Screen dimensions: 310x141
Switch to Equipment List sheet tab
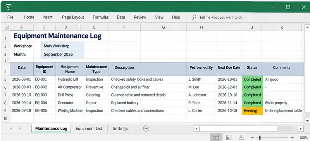(89, 129)
